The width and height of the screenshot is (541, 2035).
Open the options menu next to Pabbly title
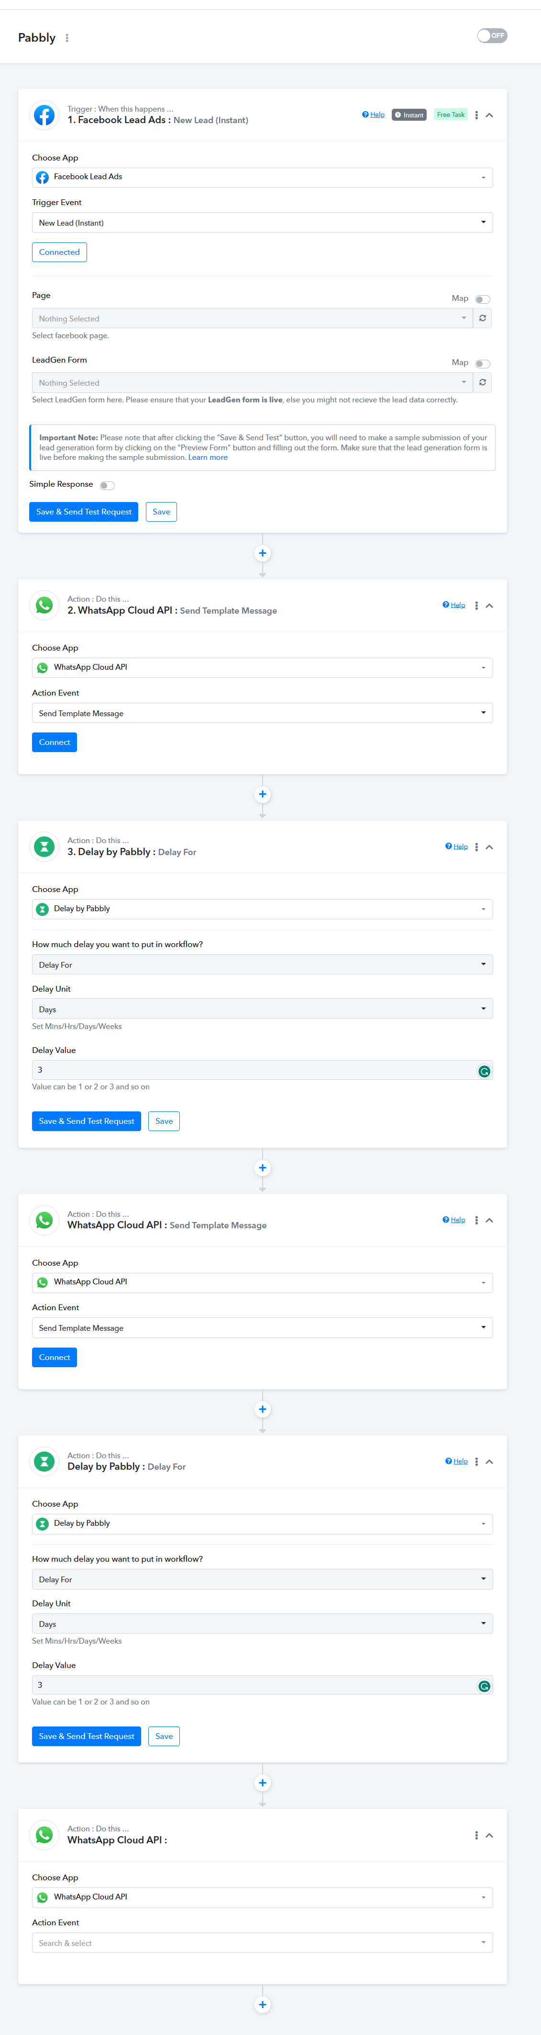[x=67, y=38]
